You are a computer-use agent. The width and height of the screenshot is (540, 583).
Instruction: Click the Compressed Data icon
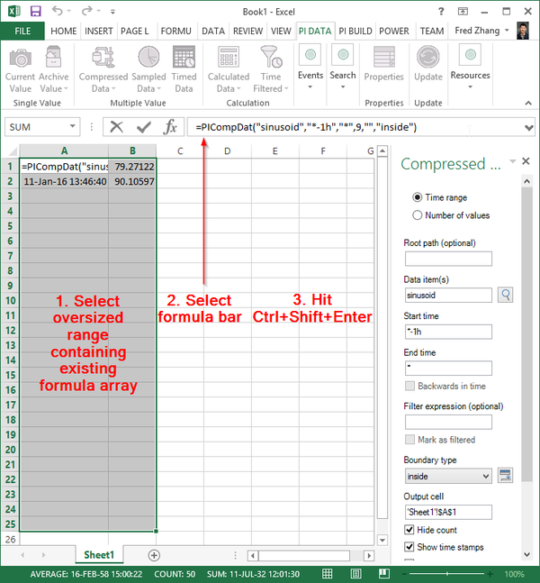click(103, 57)
